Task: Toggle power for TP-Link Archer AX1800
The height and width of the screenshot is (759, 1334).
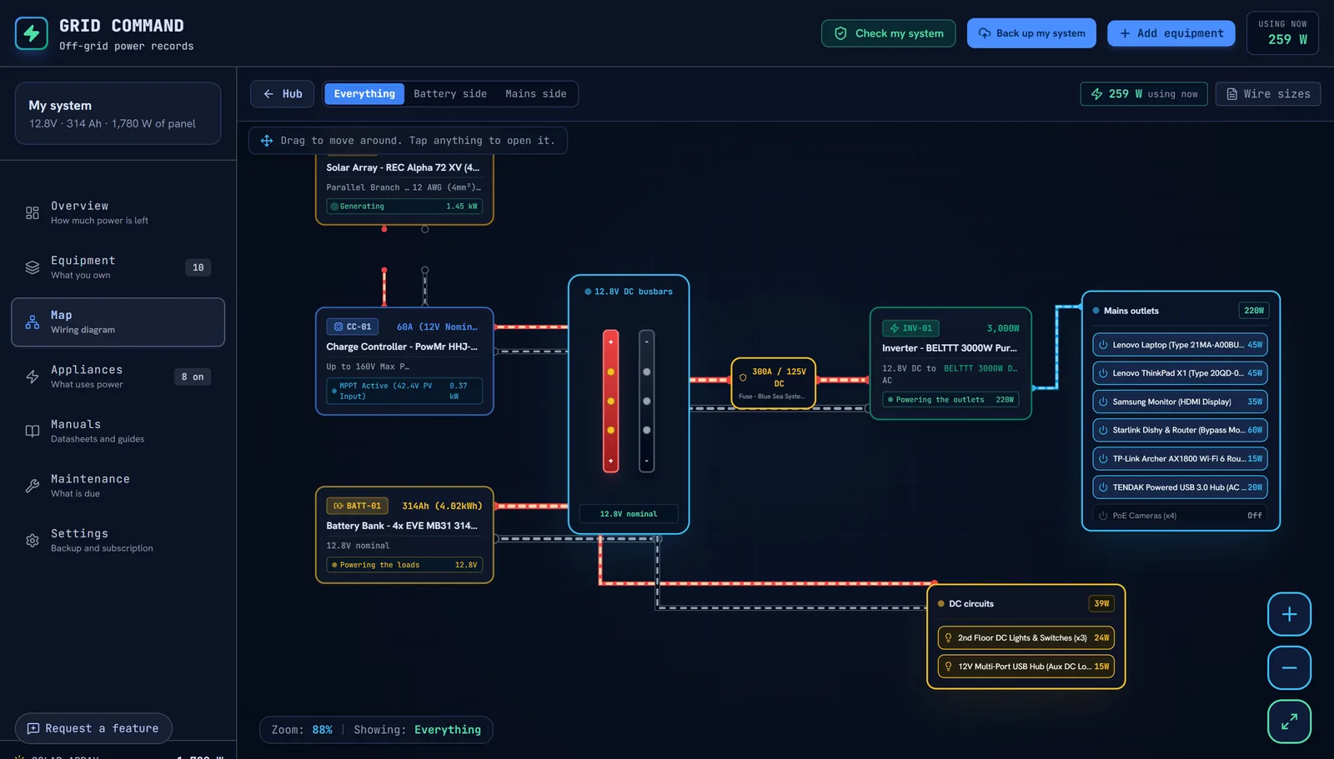Action: tap(1180, 459)
